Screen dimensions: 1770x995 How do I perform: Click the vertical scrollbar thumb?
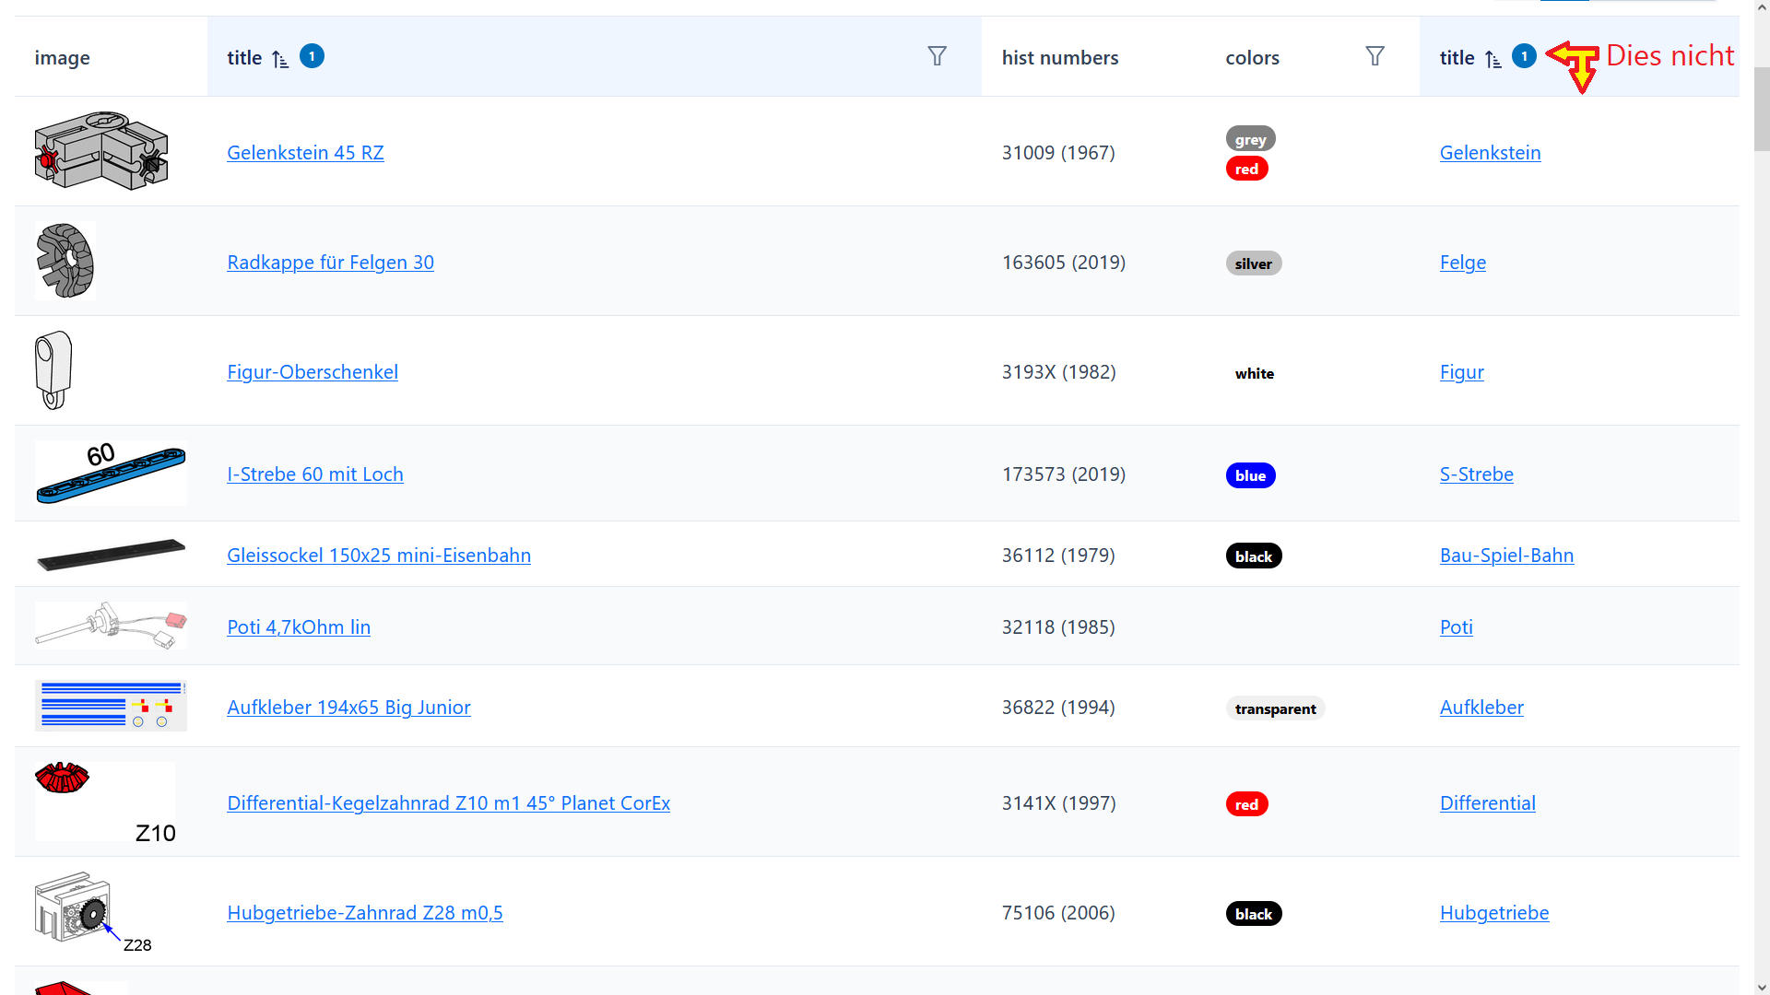pos(1762,109)
